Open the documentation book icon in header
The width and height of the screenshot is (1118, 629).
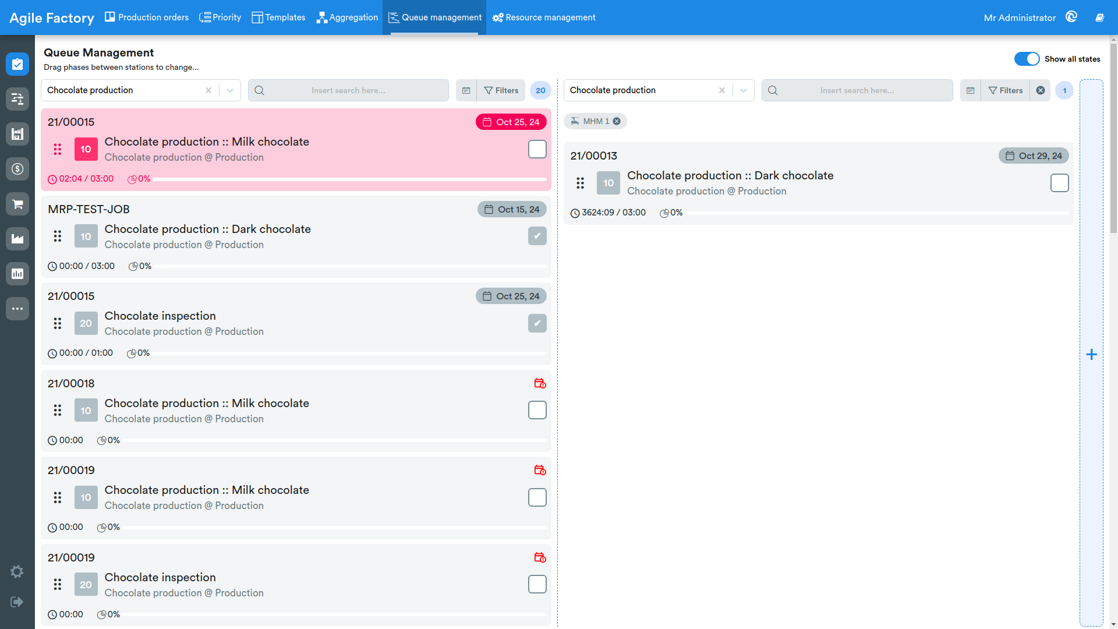[1099, 17]
